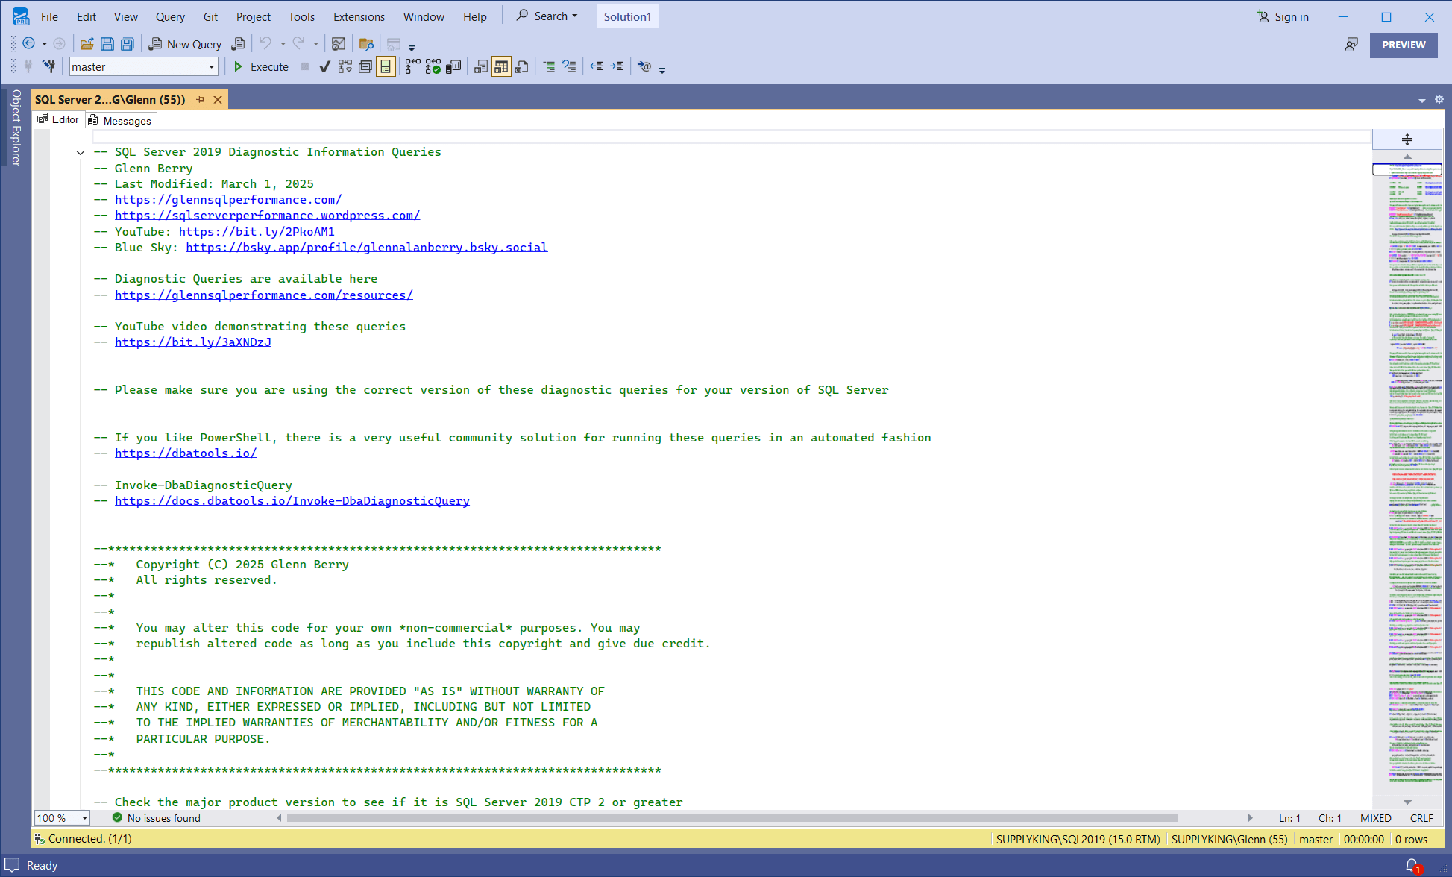Viewport: 1452px width, 877px height.
Task: Click the Change Connection plug icon
Action: pyautogui.click(x=49, y=67)
